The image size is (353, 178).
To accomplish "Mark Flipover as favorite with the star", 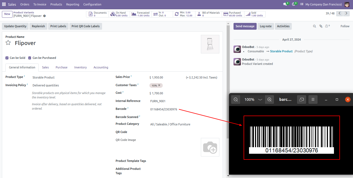I will (8, 43).
